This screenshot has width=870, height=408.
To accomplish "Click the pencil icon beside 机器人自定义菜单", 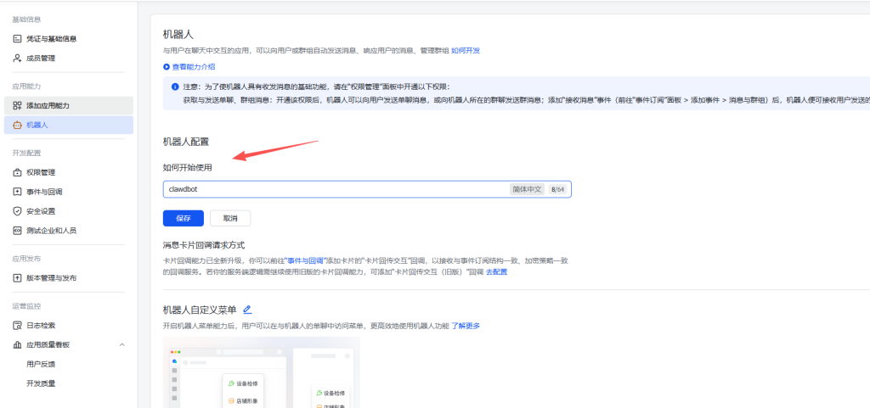I will 247,310.
